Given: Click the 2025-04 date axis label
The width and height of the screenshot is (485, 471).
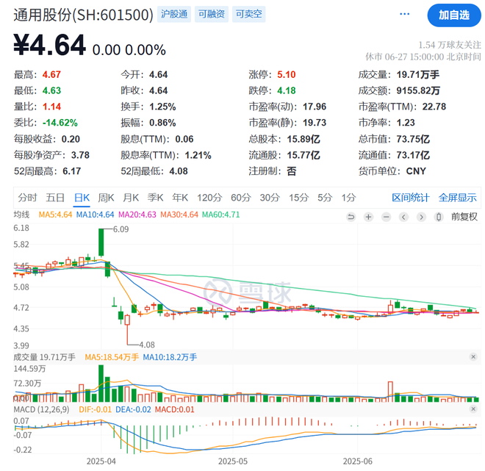Looking at the screenshot, I should [x=101, y=461].
